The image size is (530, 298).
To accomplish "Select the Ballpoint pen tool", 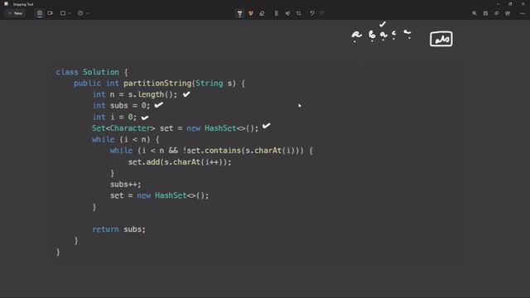I will 239,13.
